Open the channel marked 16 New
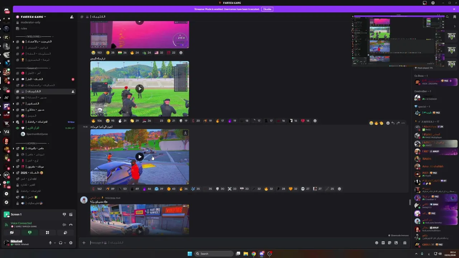Screen dimensions: 459x258 pyautogui.click(x=45, y=122)
